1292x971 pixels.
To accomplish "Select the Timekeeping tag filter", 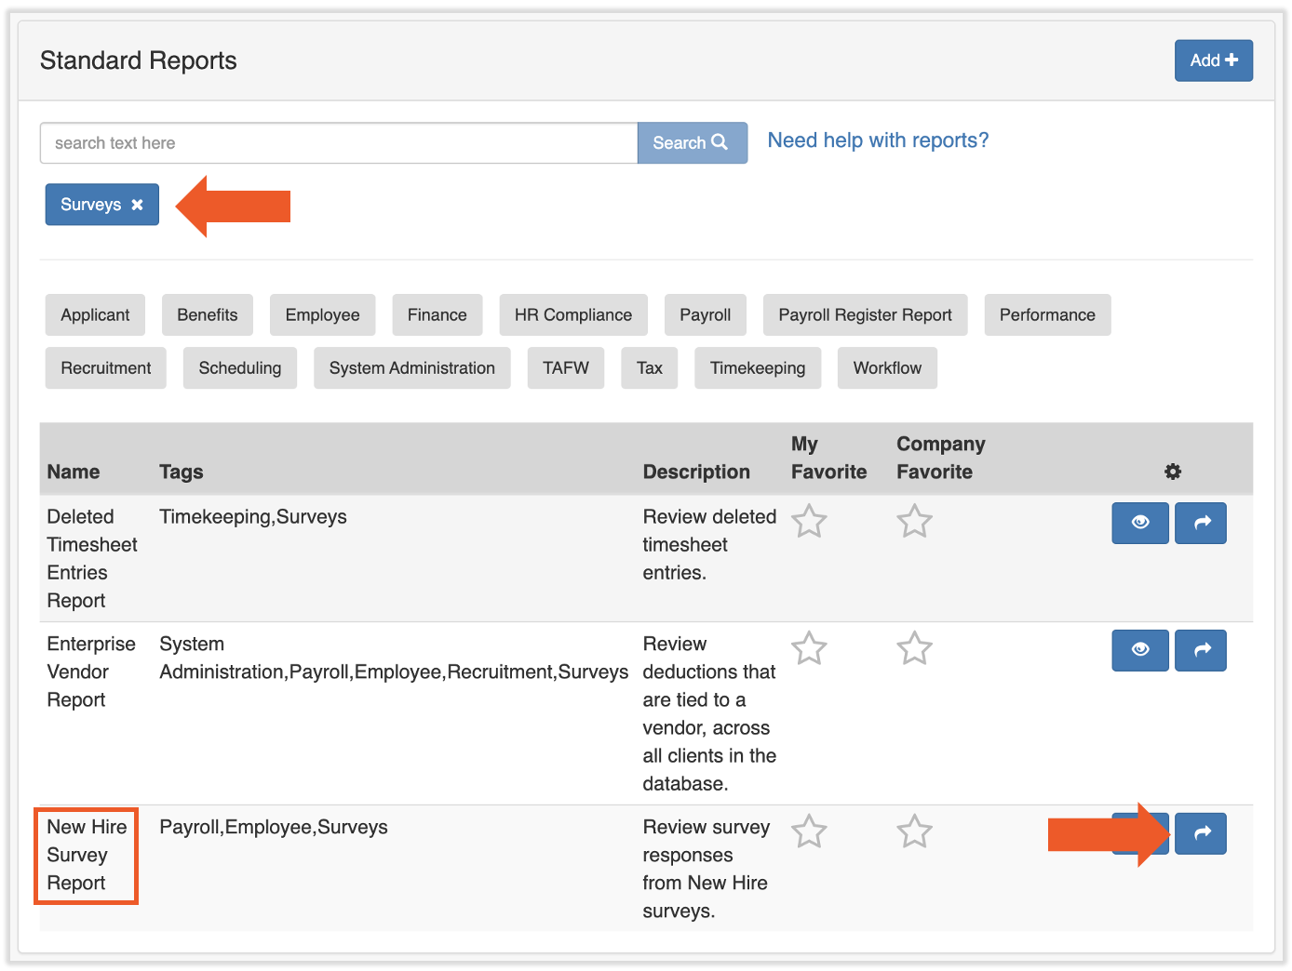I will [x=757, y=367].
